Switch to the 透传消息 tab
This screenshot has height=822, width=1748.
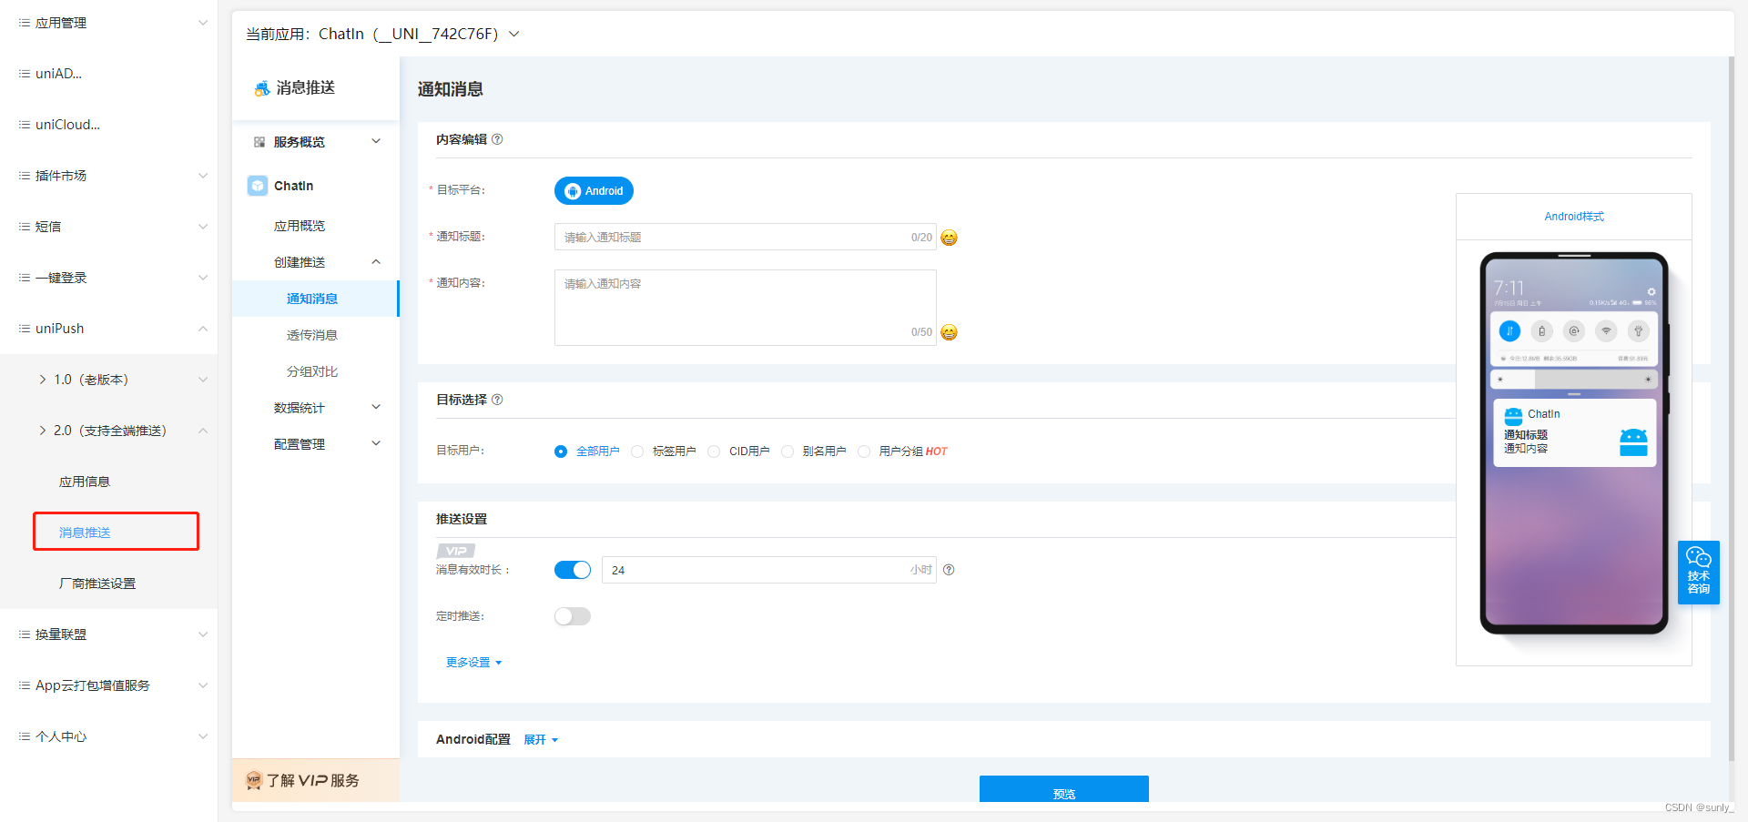click(x=311, y=334)
